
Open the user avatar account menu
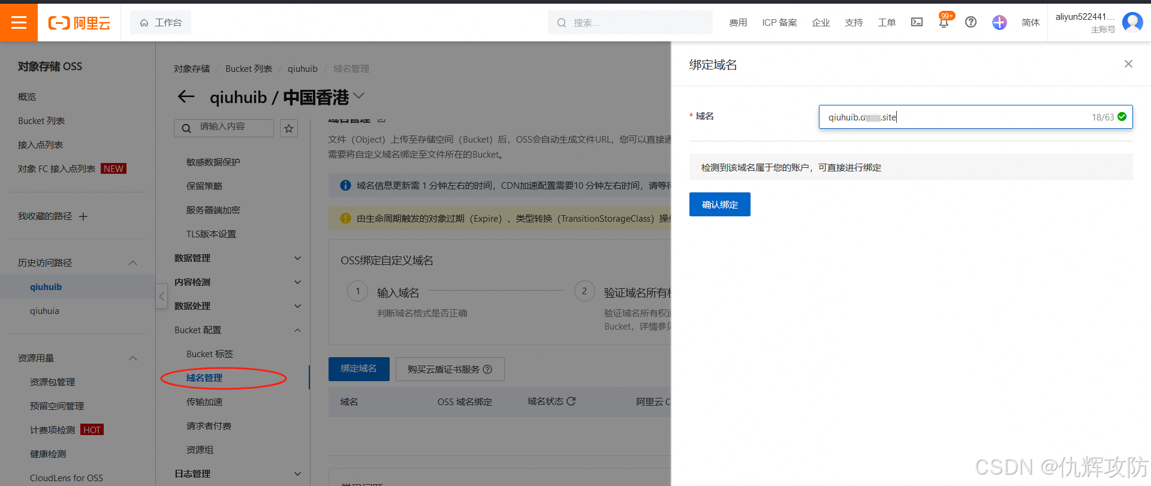[1132, 22]
